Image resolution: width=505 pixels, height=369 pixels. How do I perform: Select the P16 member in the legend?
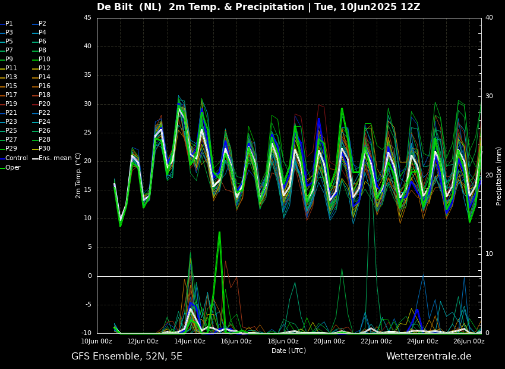[44, 86]
